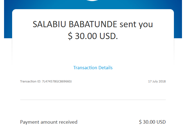Click "USD" in the payment amount row

(161, 122)
